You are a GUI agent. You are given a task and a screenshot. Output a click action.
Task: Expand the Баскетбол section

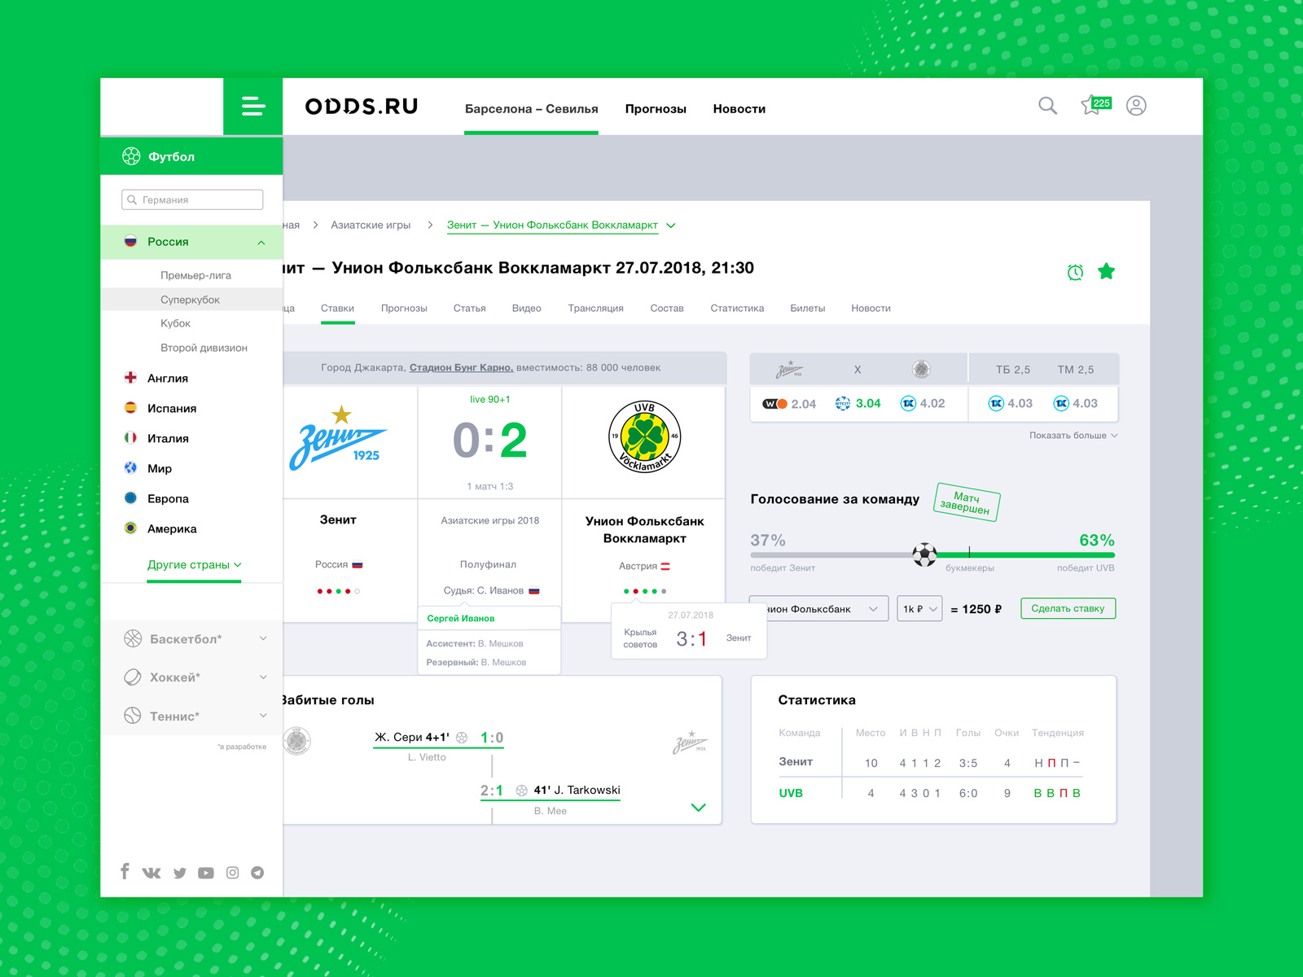coord(263,639)
